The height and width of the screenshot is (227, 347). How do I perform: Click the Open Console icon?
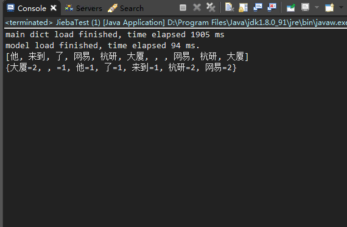[x=329, y=8]
